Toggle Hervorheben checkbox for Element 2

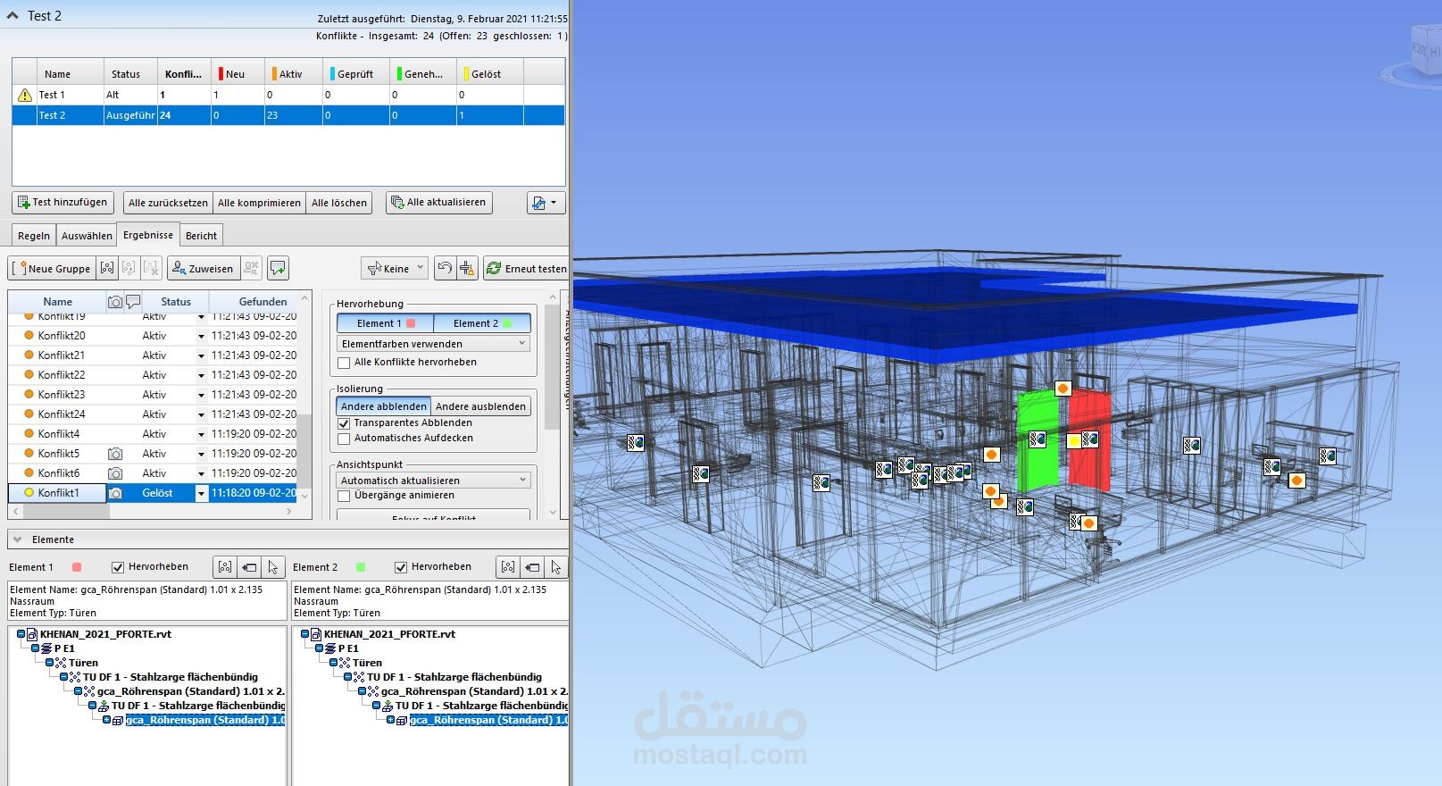[x=401, y=567]
